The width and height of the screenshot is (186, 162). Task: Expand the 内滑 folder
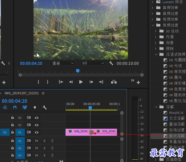point(155,37)
